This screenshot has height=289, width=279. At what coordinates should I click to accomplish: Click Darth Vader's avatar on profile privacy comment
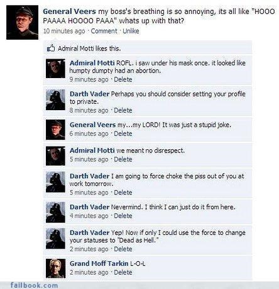55,99
